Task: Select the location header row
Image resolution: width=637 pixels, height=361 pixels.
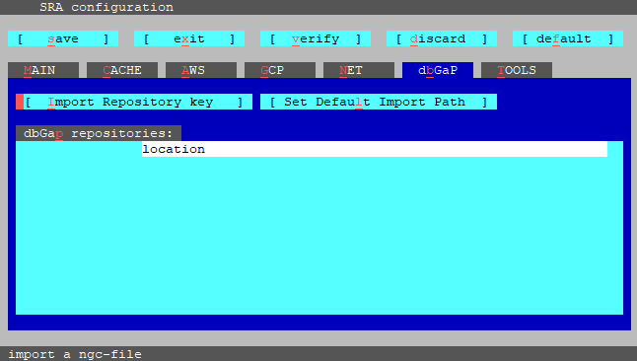Action: [x=375, y=149]
